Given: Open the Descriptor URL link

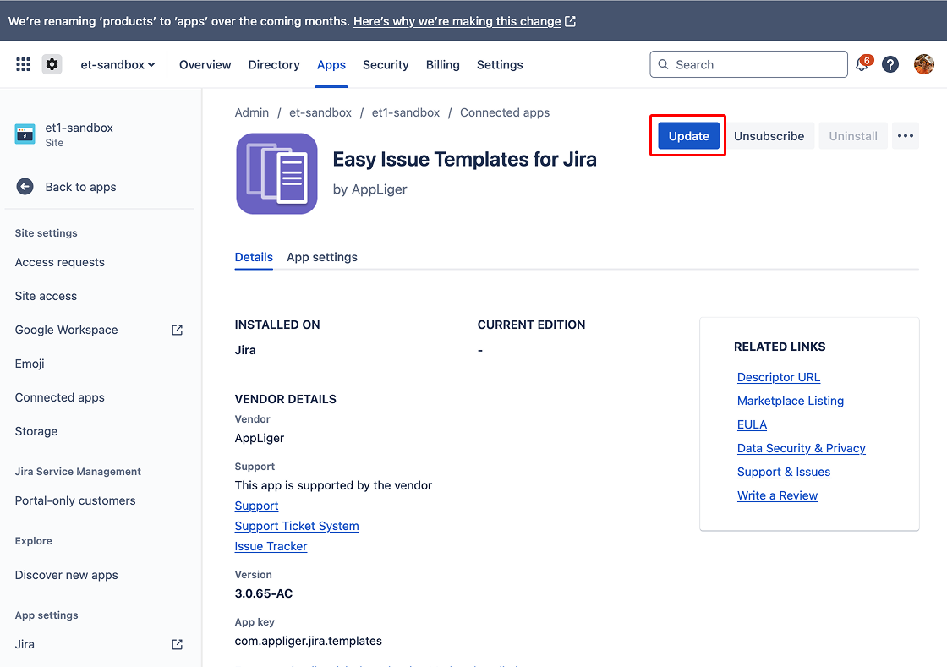Looking at the screenshot, I should (x=779, y=377).
